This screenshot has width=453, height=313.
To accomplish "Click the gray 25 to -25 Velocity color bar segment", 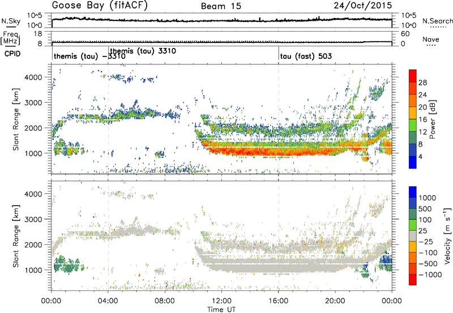I will coord(413,236).
